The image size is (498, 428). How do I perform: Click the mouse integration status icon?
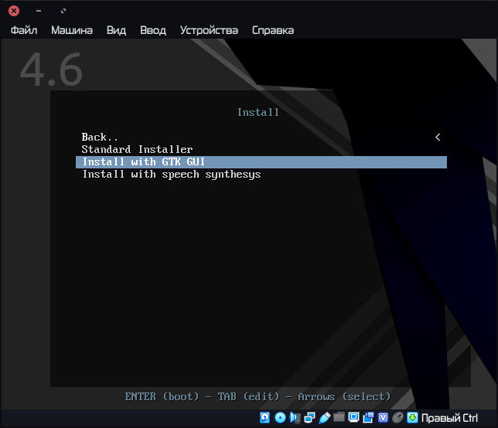[397, 418]
